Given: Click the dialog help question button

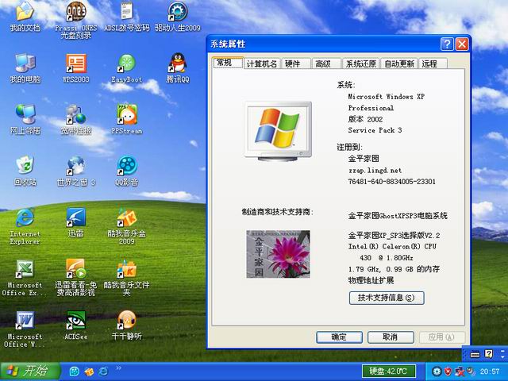Looking at the screenshot, I should click(x=447, y=44).
